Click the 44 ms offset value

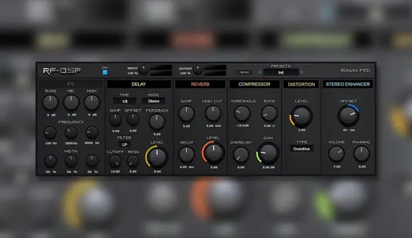[x=348, y=130]
